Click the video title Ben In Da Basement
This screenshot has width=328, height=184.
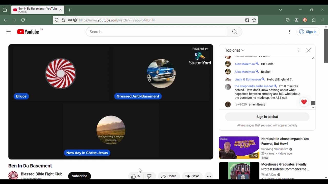point(30,166)
